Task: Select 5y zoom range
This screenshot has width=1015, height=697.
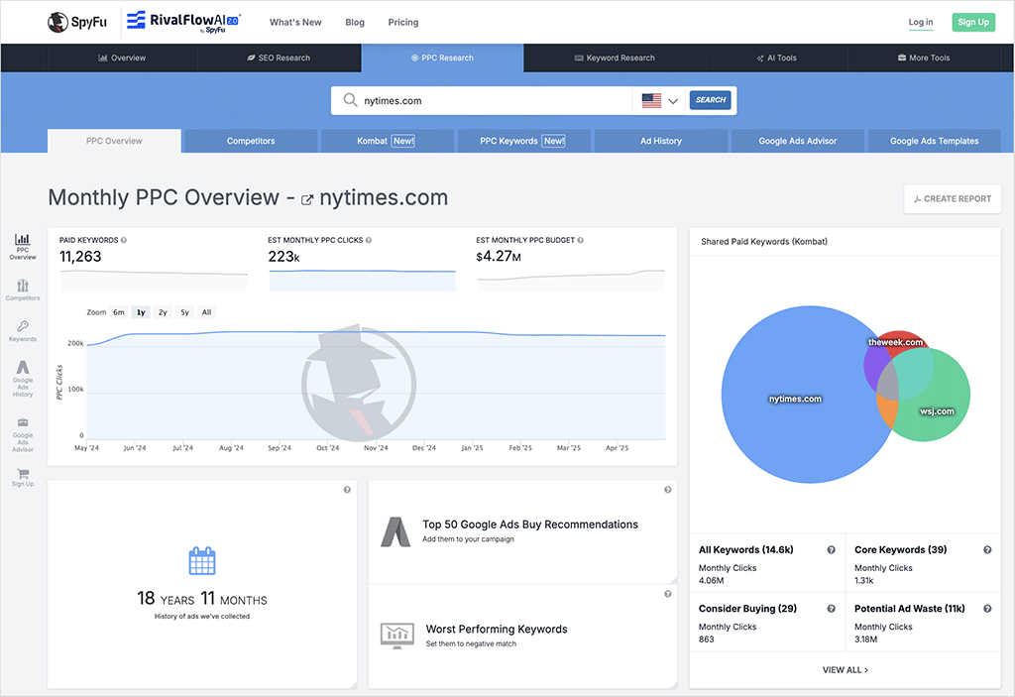Action: coord(184,312)
